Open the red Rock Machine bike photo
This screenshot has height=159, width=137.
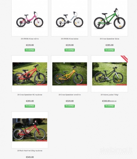pos(30,130)
